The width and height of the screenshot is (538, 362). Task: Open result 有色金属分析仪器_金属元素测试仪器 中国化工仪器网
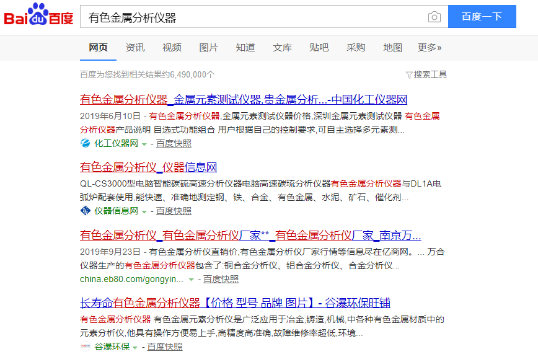[x=244, y=100]
